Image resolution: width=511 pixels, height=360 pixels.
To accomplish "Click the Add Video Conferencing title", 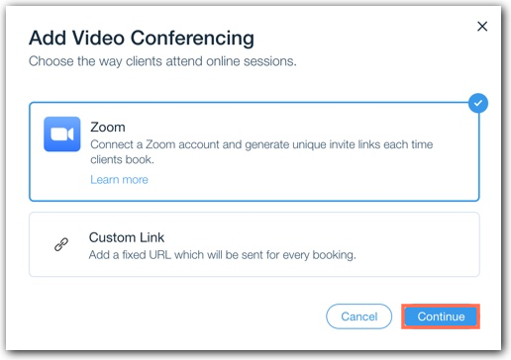I will pos(142,38).
